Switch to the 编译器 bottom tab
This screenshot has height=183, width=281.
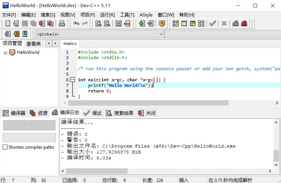(14, 113)
